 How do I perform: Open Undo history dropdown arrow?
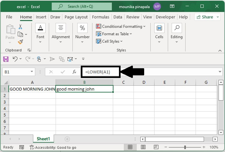20,59
